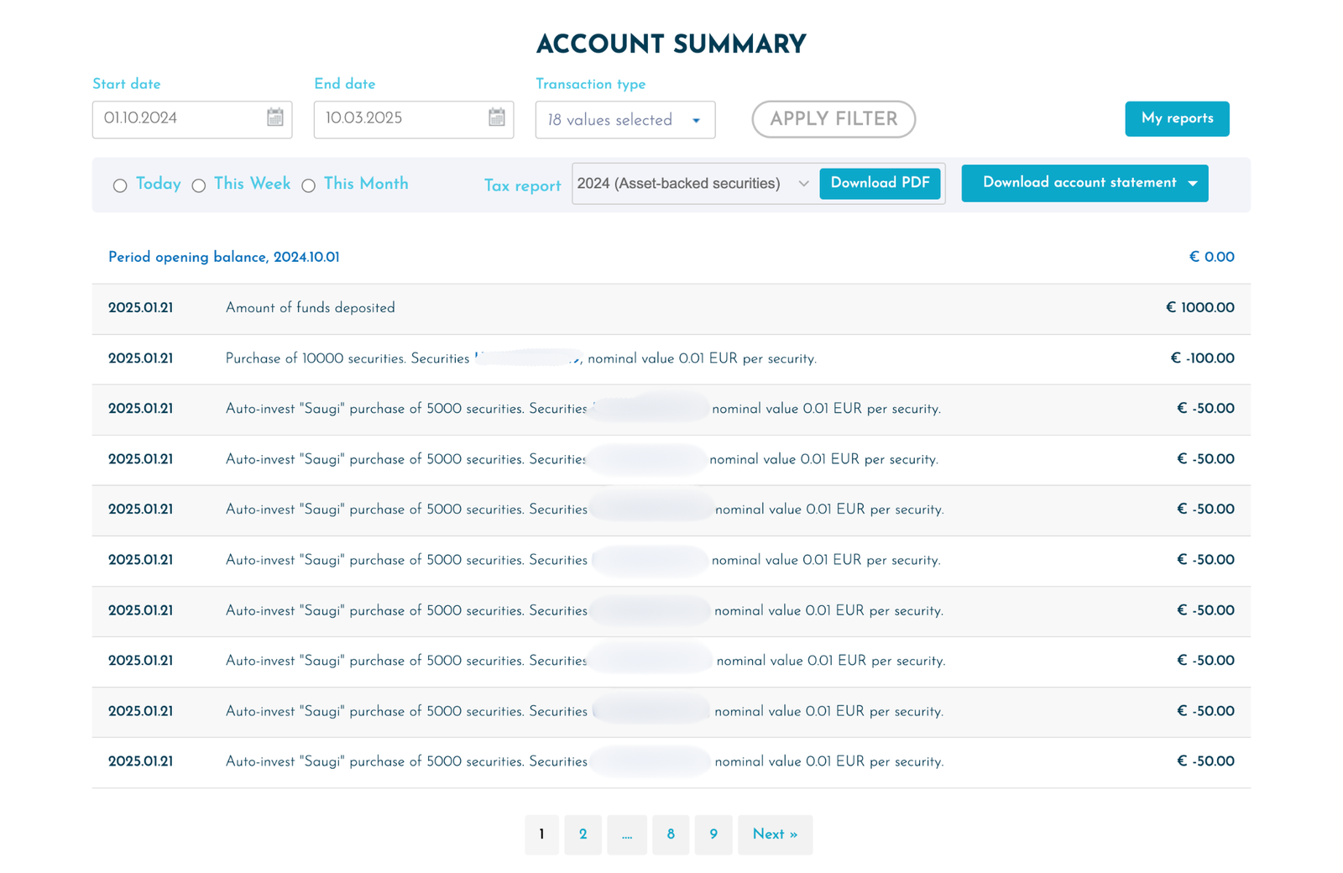
Task: Expand the Transaction type dropdown
Action: pos(625,120)
